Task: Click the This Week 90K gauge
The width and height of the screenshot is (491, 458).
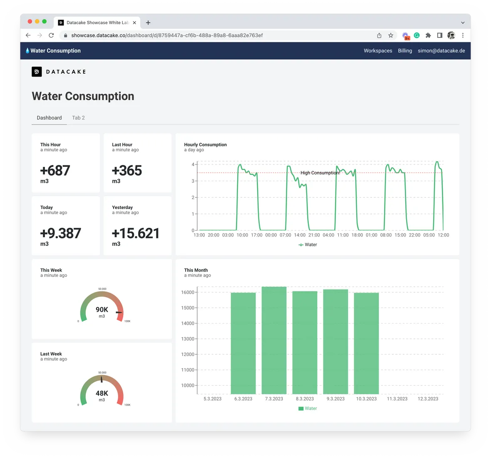Action: coord(102,307)
